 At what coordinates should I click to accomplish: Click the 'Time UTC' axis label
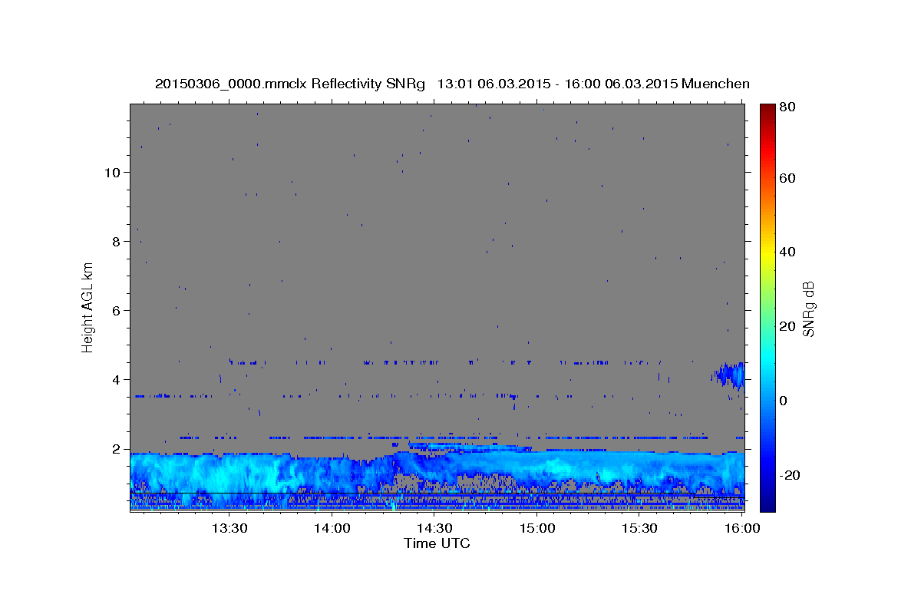click(437, 543)
